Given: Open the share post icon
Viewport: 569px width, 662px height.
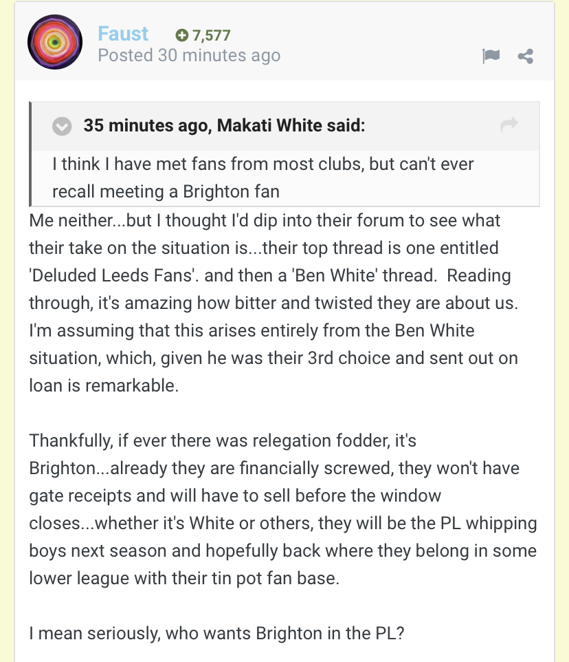Looking at the screenshot, I should (x=526, y=56).
